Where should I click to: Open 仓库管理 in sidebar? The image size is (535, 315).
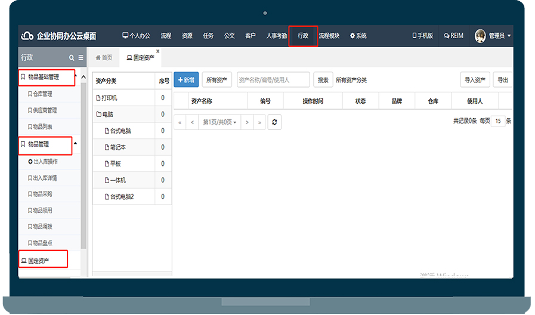[x=40, y=94]
